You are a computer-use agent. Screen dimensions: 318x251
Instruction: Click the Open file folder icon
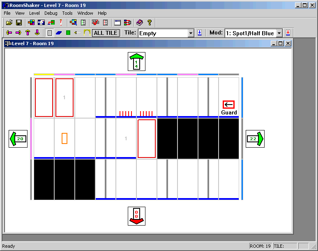click(9, 23)
